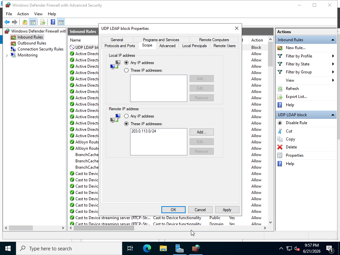This screenshot has height=255, width=340.
Task: Click the rules list vertical scrollbar down arrow
Action: click(270, 222)
